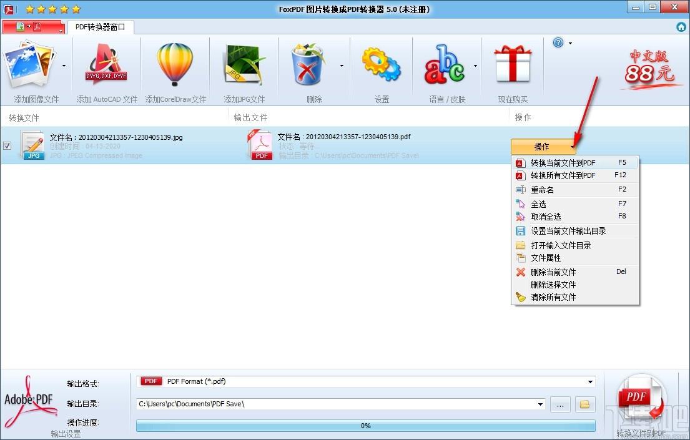This screenshot has width=690, height=440.
Task: Expand the Delete button dropdown arrow
Action: 342,66
